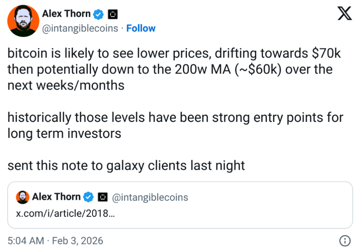Click the X logo in the corner
Image resolution: width=359 pixels, height=251 pixels.
pos(344,14)
